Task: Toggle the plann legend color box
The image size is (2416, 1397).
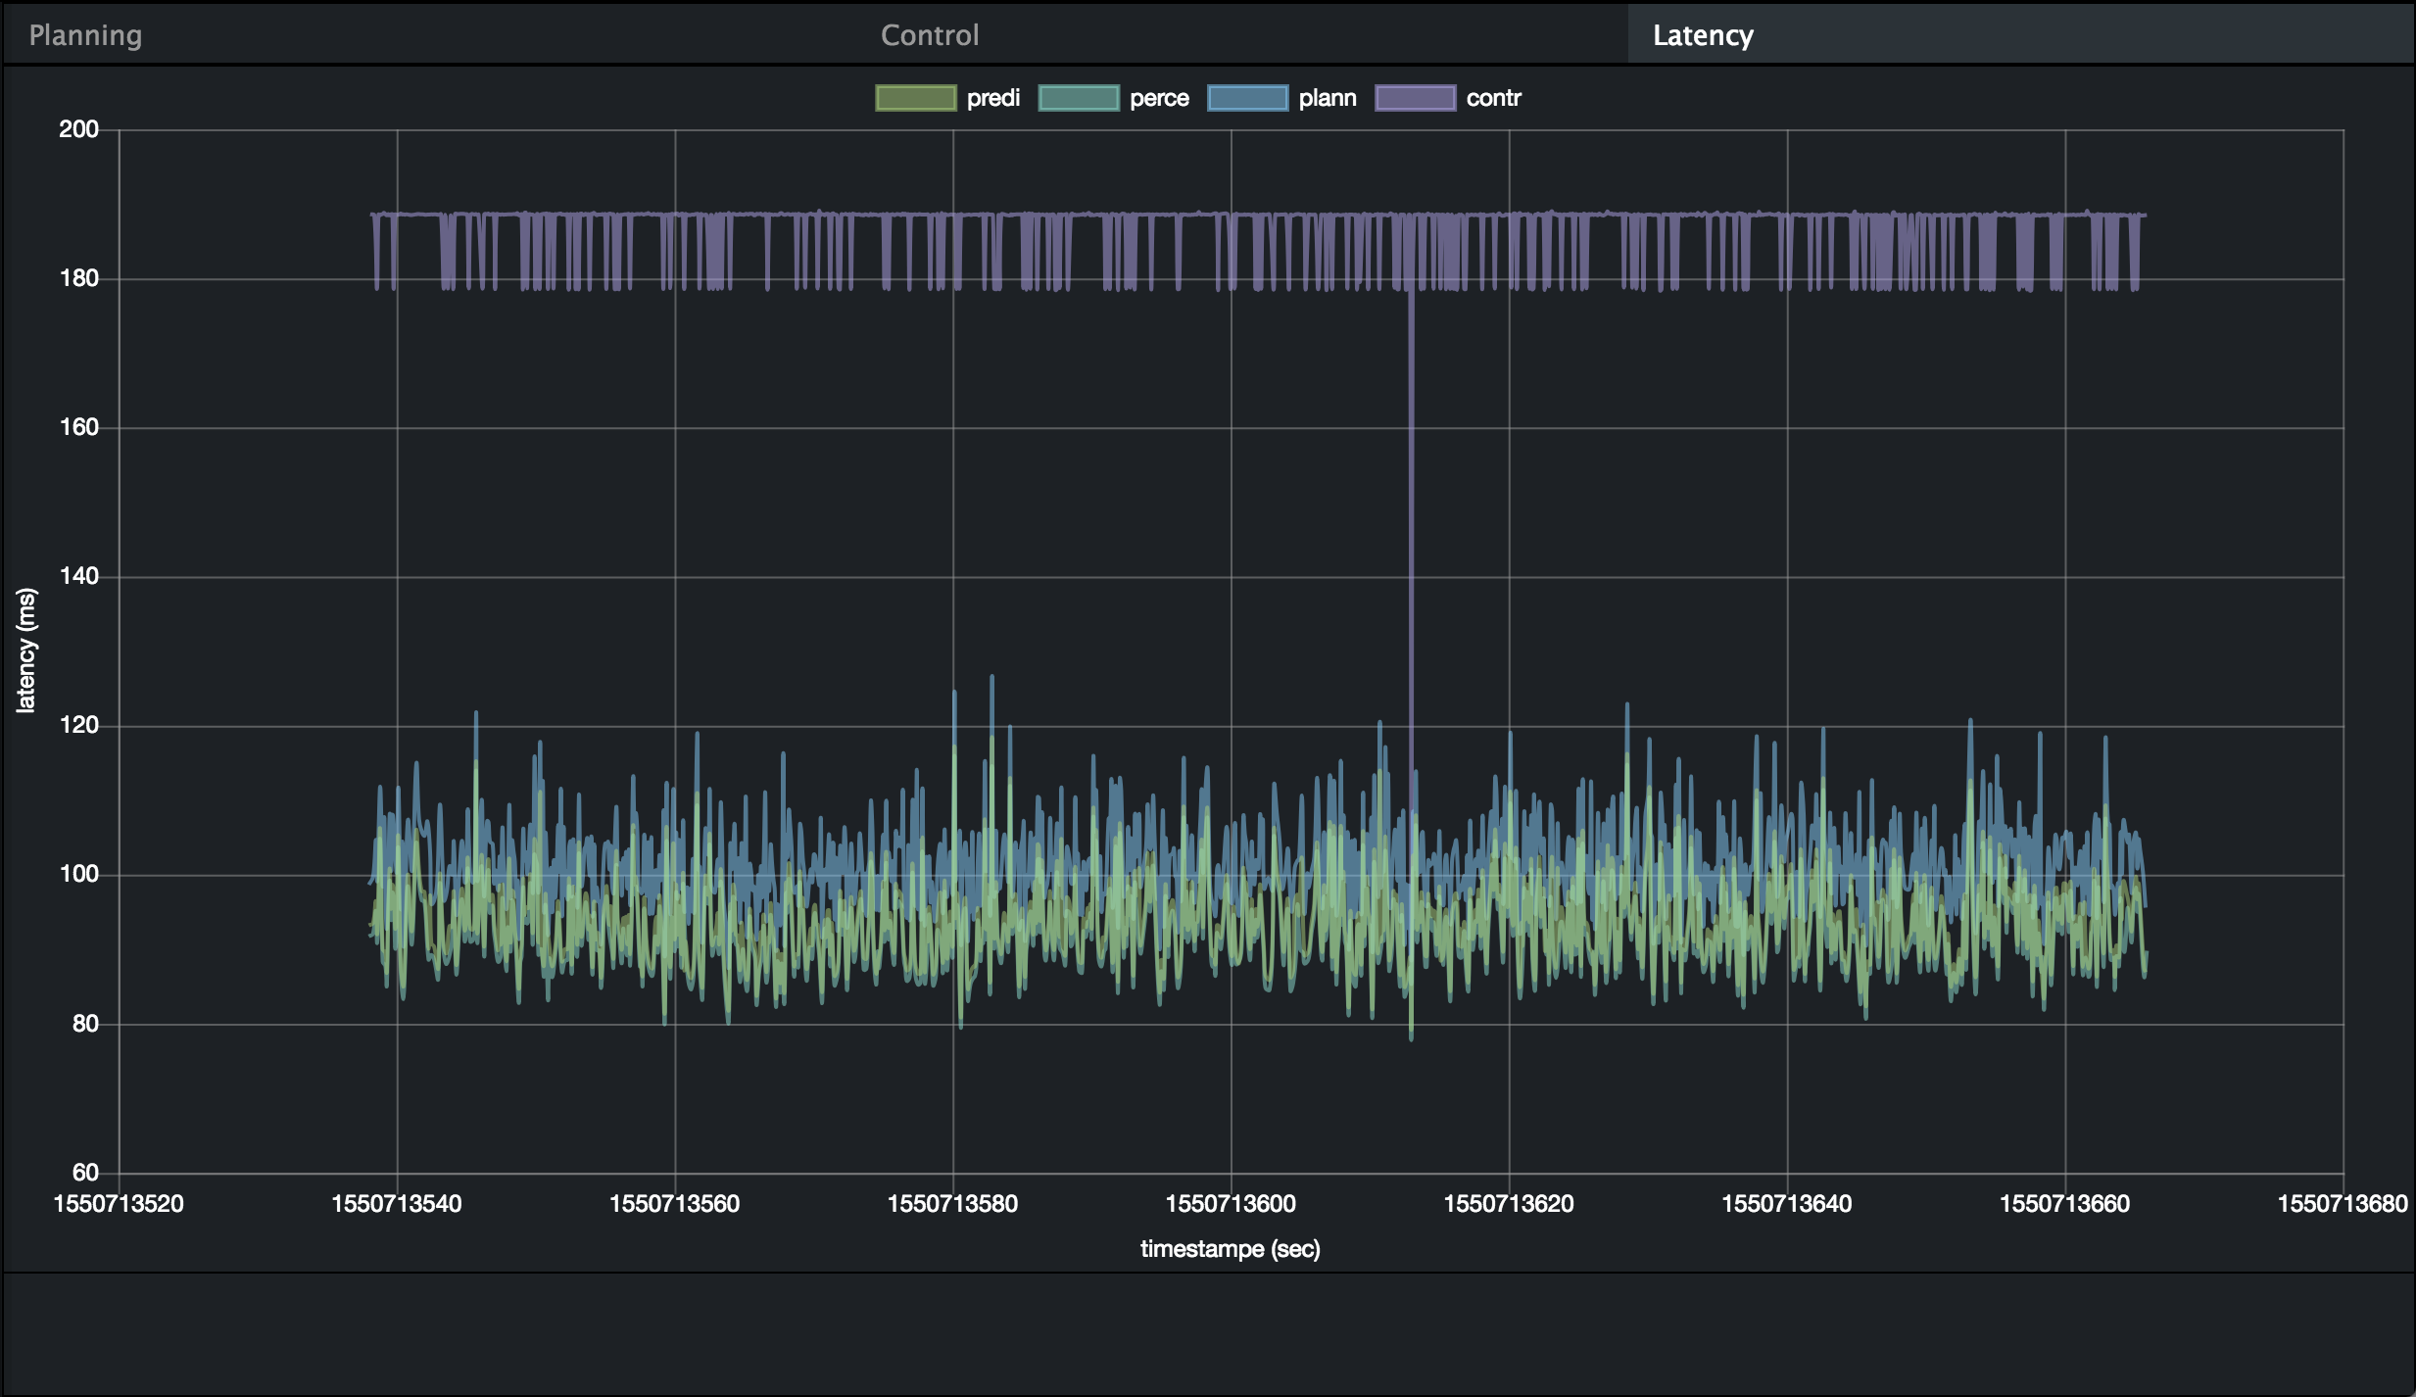Action: (1247, 98)
